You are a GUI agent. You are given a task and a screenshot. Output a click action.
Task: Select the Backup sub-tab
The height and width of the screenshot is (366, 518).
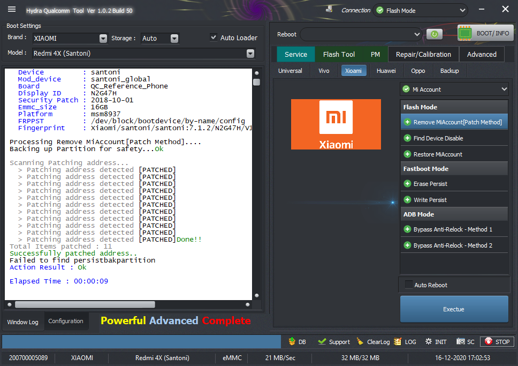pyautogui.click(x=450, y=71)
